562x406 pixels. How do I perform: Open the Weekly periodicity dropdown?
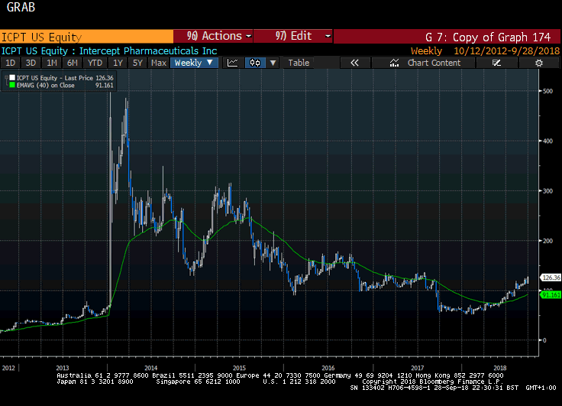point(194,63)
